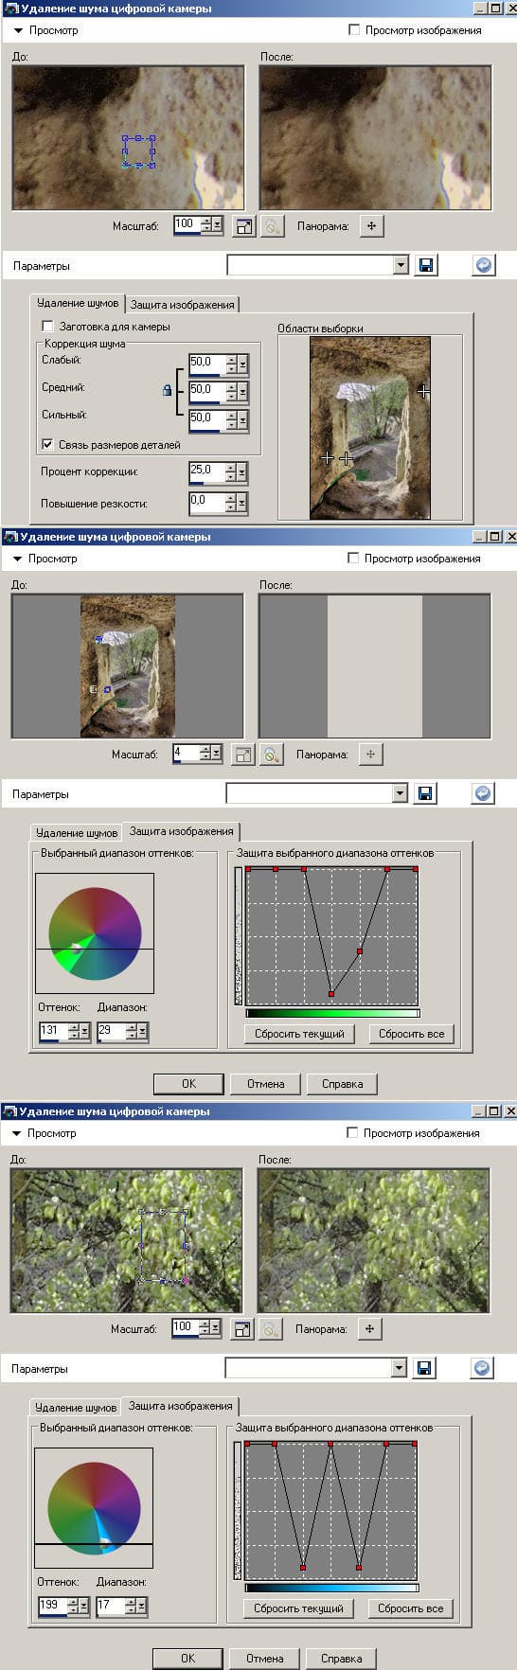Collapse Просмотр section in hue 199 dialog
The width and height of the screenshot is (517, 1670).
click(17, 1133)
